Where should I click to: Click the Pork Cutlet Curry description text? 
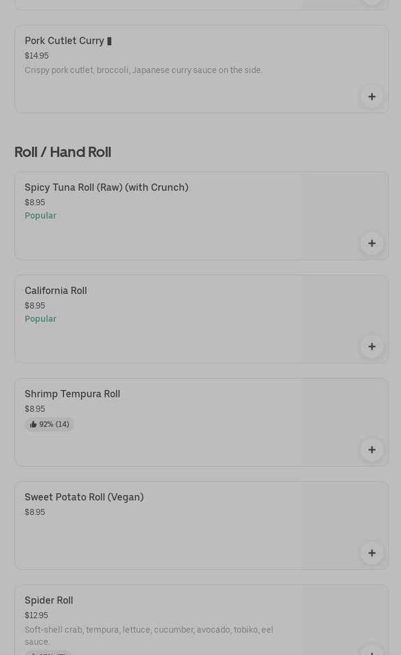[144, 70]
